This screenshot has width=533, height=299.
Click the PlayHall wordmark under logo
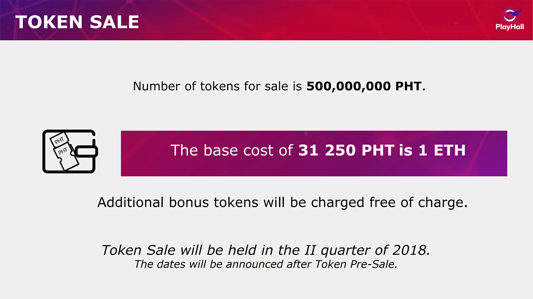510,27
